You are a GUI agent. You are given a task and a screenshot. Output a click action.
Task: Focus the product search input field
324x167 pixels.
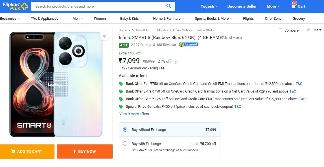pyautogui.click(x=99, y=6)
